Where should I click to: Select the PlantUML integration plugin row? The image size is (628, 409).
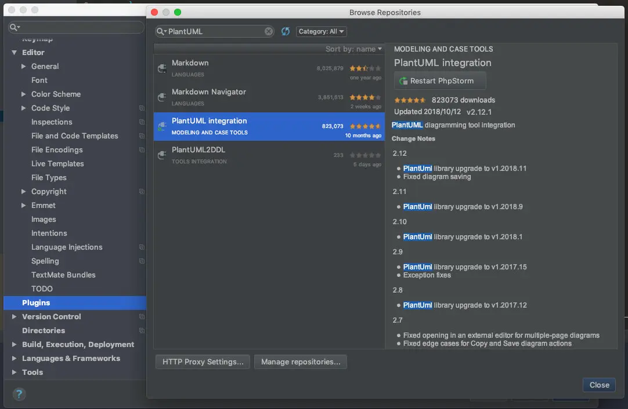point(269,126)
